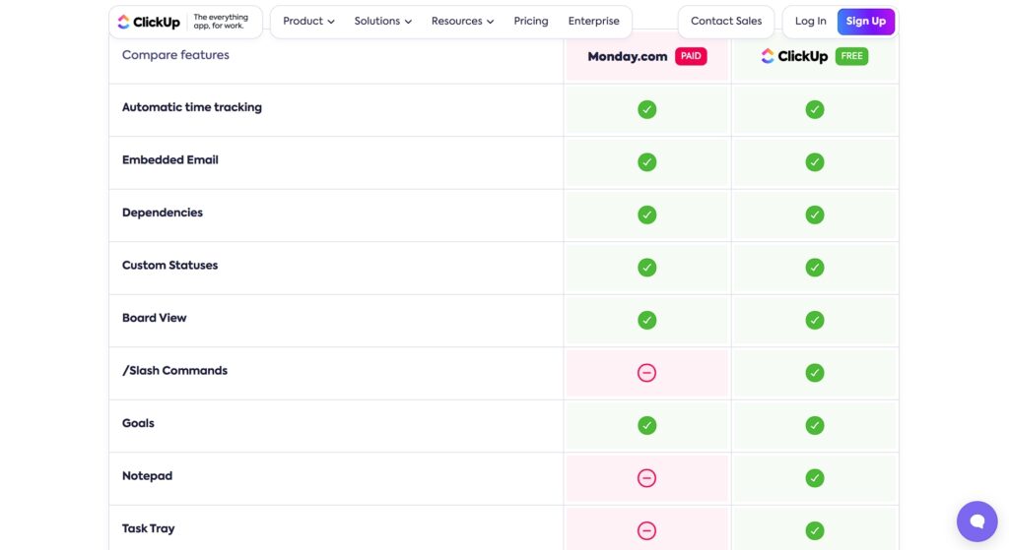
Task: Click Monday.com checkmark for Automatic time tracking
Action: (646, 110)
